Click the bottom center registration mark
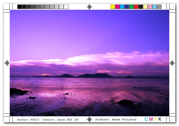 (x=89, y=120)
